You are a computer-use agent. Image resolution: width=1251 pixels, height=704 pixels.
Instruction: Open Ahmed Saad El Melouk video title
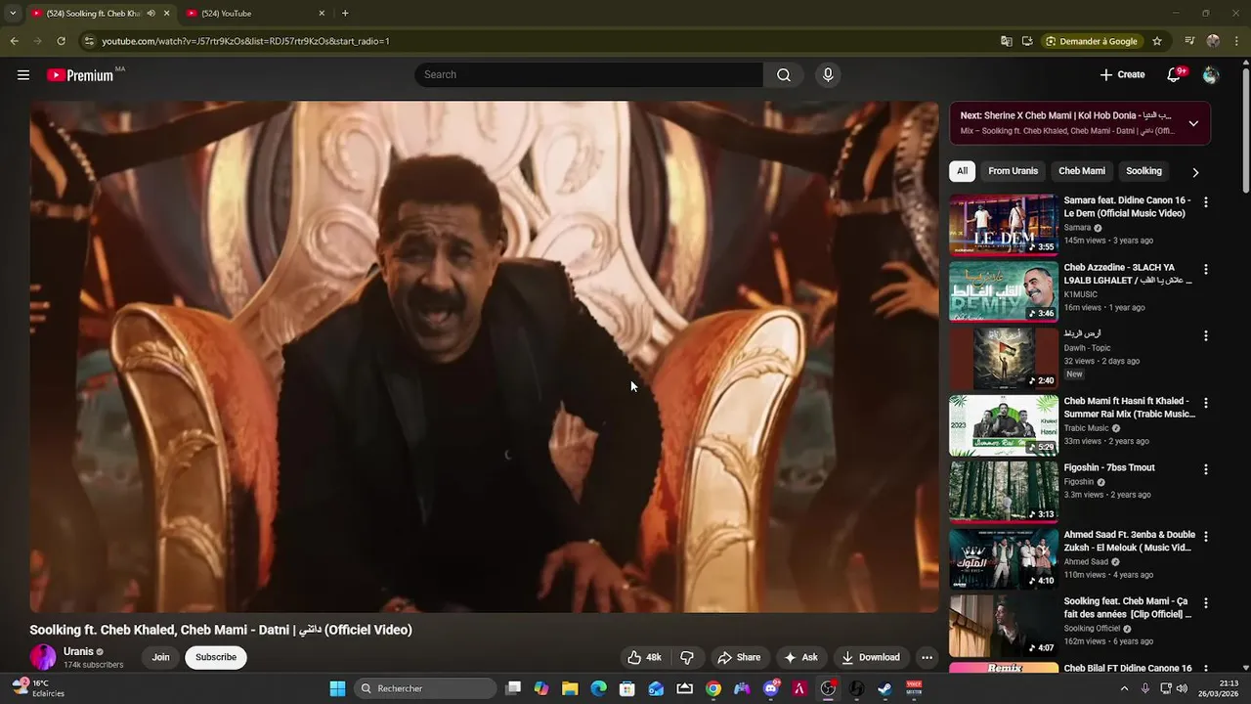coord(1129,541)
